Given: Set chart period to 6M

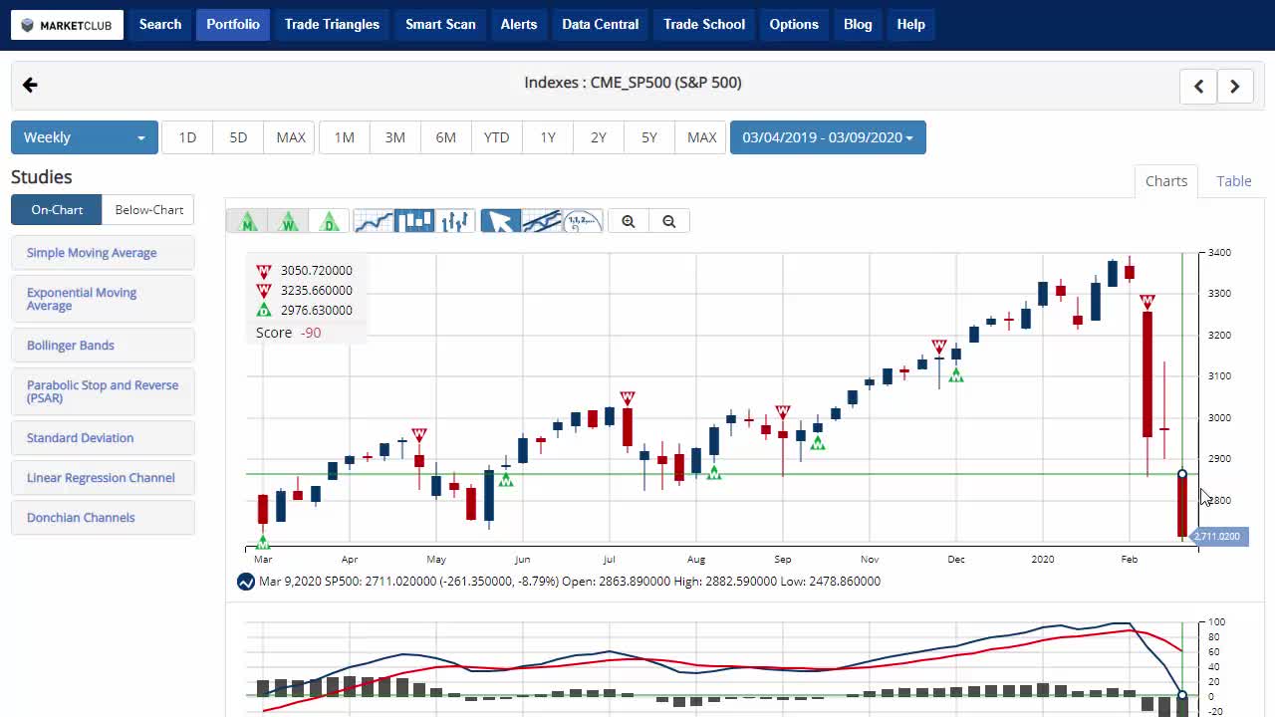Looking at the screenshot, I should [446, 137].
